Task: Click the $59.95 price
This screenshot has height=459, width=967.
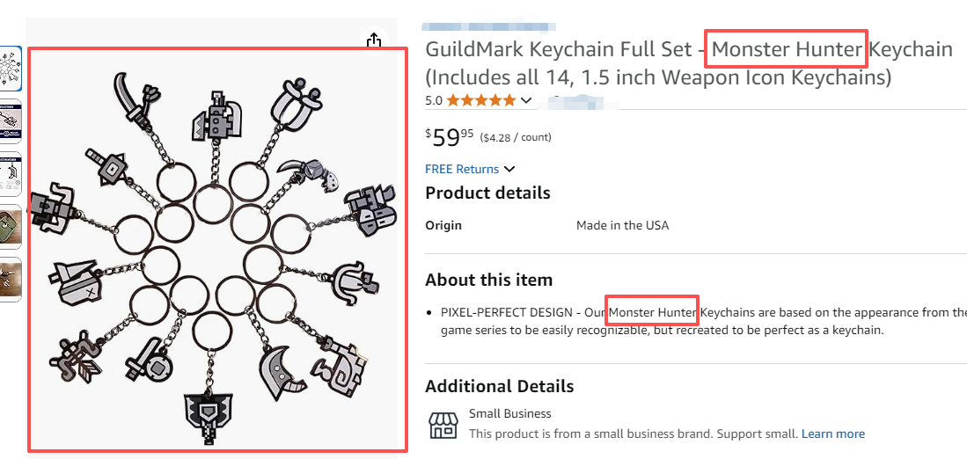Action: click(x=450, y=137)
